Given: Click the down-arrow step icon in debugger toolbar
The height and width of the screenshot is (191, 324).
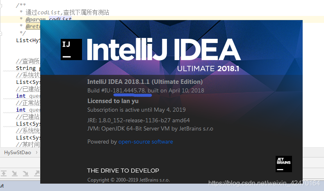Looking at the screenshot, I should 4,173.
